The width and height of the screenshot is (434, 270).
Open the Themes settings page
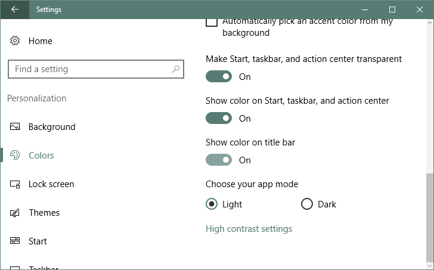44,213
